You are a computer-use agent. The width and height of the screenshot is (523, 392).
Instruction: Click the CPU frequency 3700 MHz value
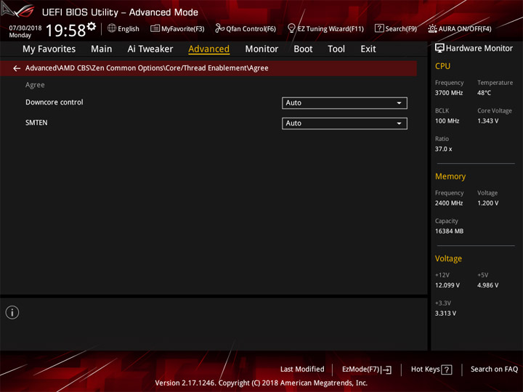(x=449, y=93)
